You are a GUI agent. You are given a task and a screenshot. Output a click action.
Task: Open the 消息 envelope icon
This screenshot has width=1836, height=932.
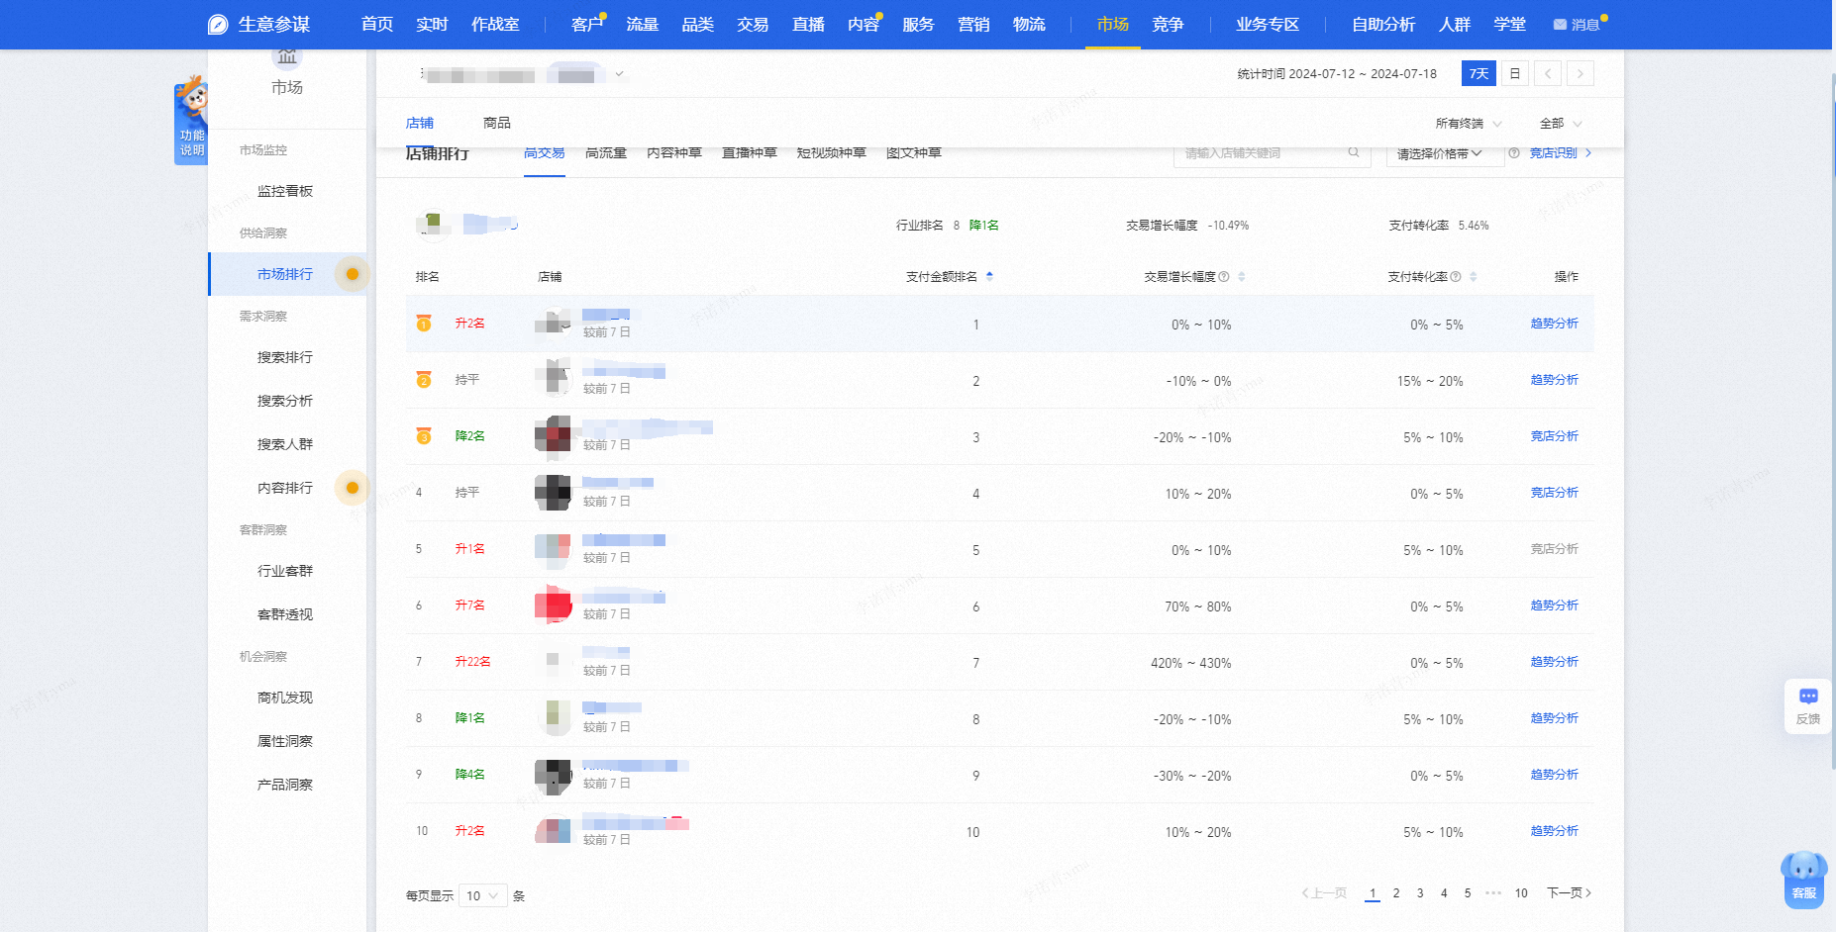pyautogui.click(x=1560, y=25)
